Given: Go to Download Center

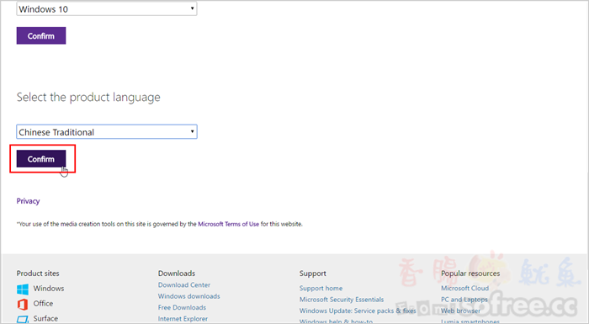Looking at the screenshot, I should [x=184, y=285].
